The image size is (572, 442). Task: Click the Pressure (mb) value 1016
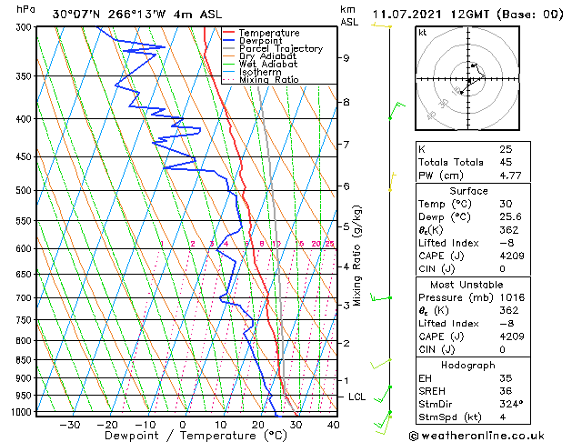pyautogui.click(x=512, y=297)
